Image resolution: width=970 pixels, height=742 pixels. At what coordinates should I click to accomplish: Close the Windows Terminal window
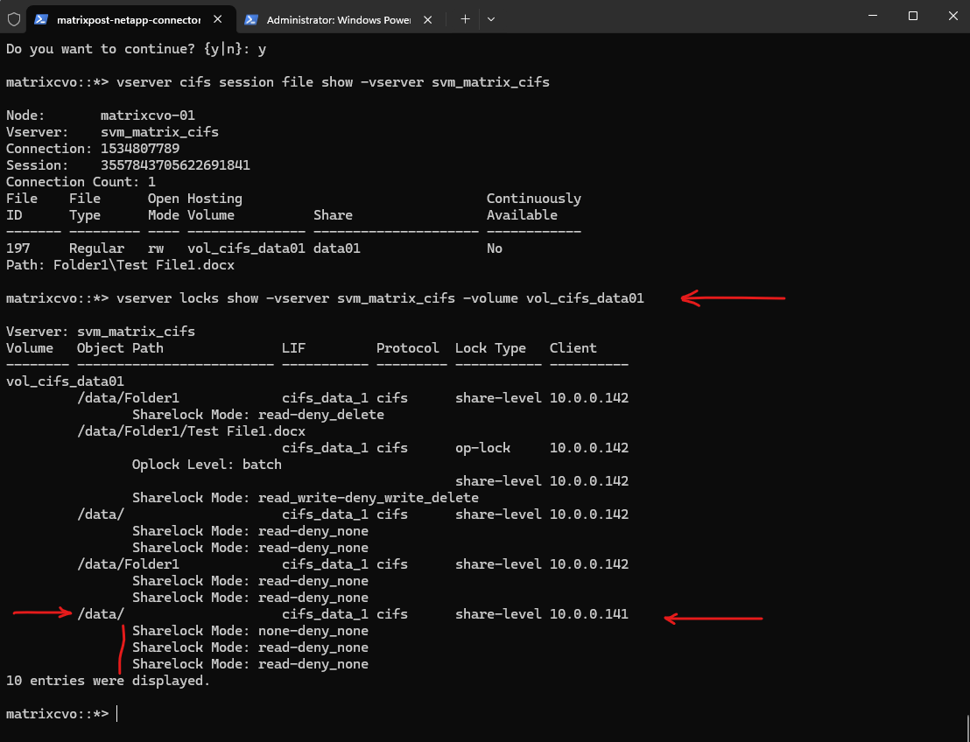point(952,16)
